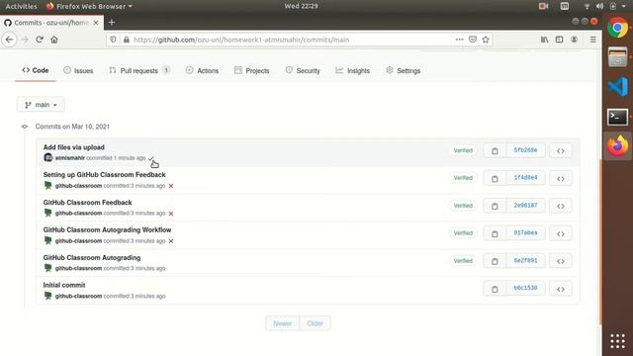Close the Commits browser tab
The width and height of the screenshot is (633, 356).
click(x=96, y=23)
